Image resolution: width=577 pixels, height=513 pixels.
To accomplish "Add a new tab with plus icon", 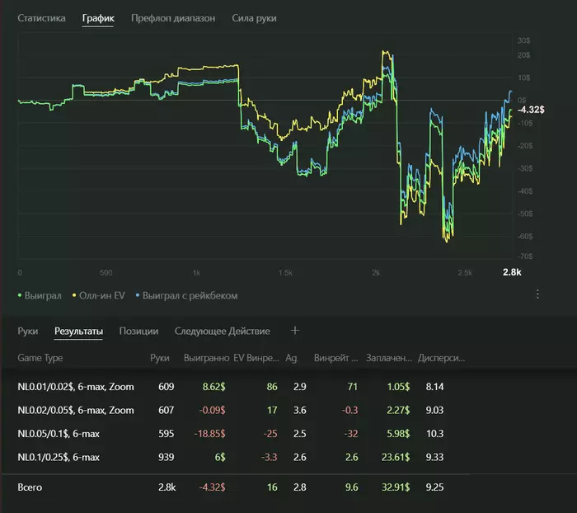I will tap(295, 331).
